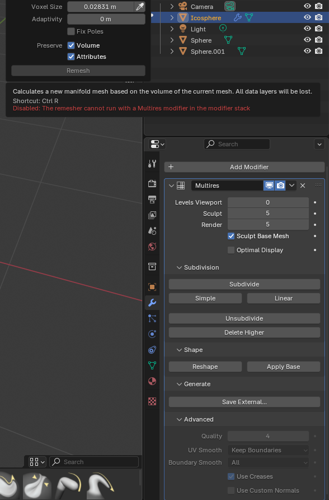Screen dimensions: 329x500
Task: Click the Multires panel drag handle
Action: pyautogui.click(x=318, y=186)
